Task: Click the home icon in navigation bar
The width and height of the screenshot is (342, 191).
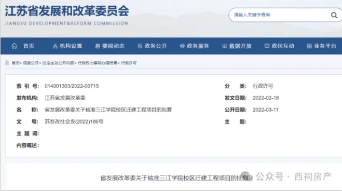Action: click(15, 46)
